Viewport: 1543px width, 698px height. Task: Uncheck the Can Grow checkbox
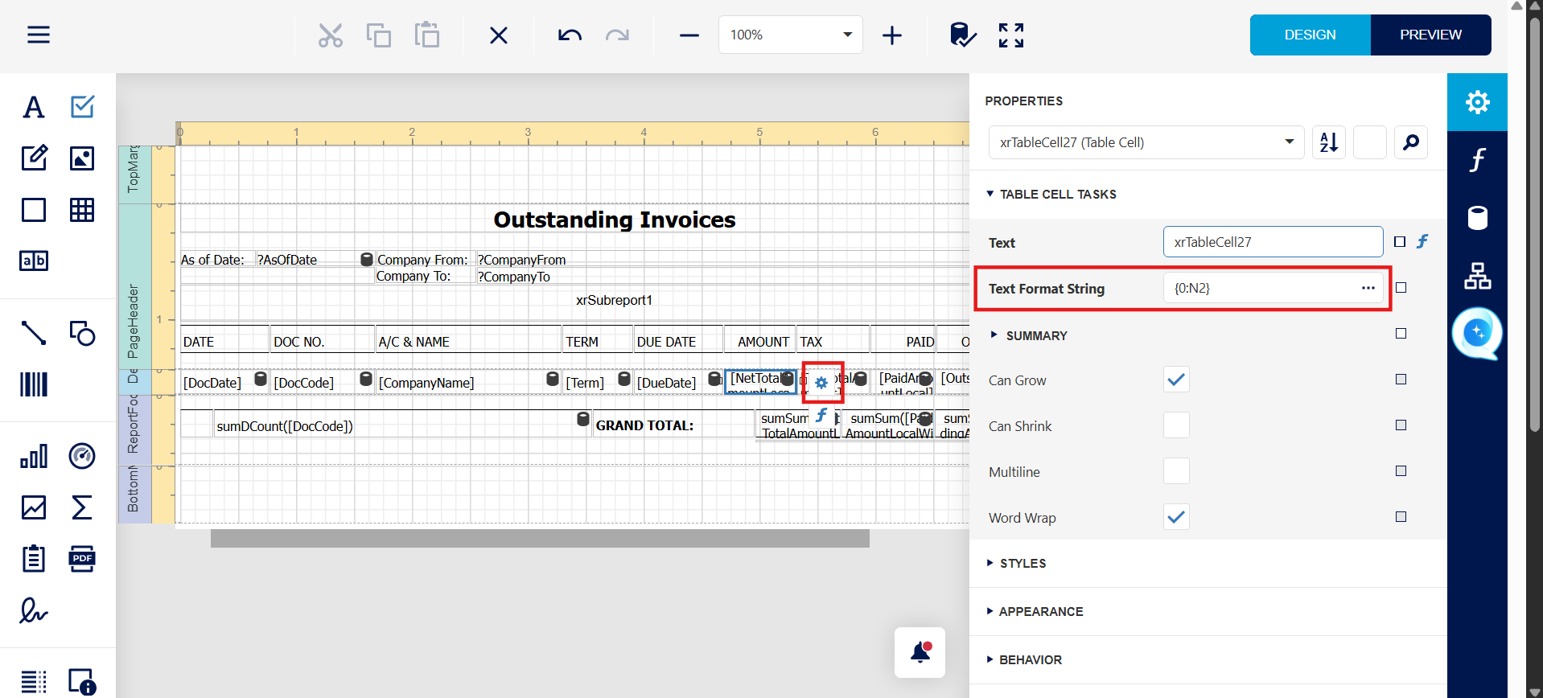coord(1176,380)
